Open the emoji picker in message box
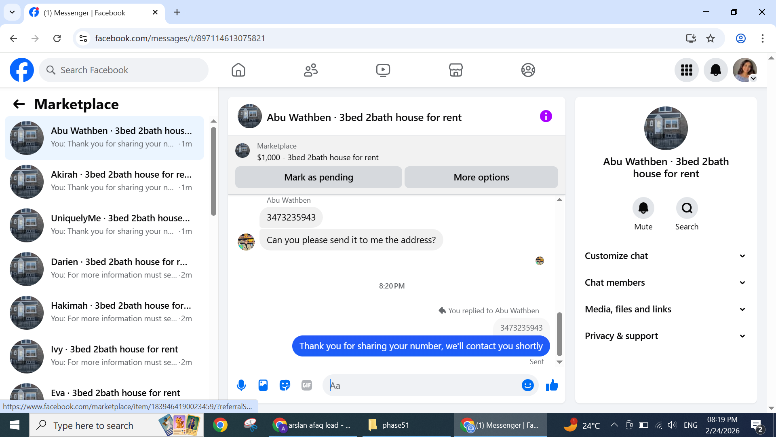 click(x=527, y=385)
